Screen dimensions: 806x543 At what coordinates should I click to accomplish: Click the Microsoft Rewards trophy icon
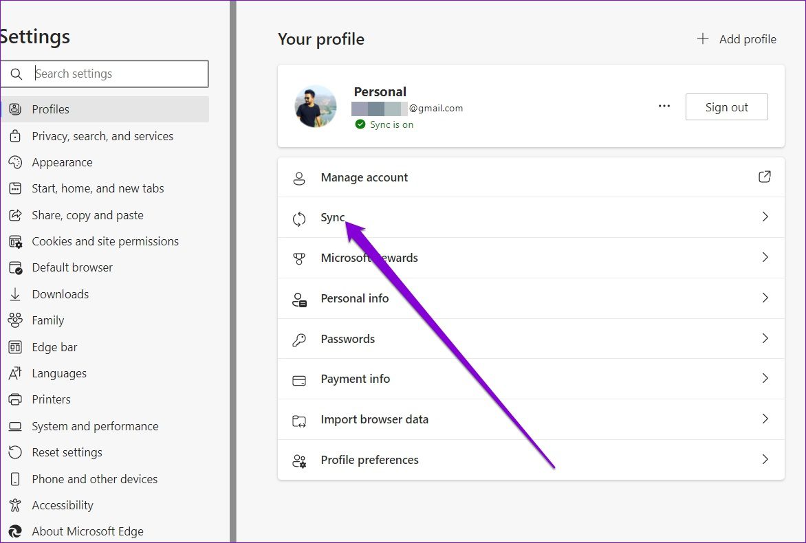pyautogui.click(x=298, y=258)
